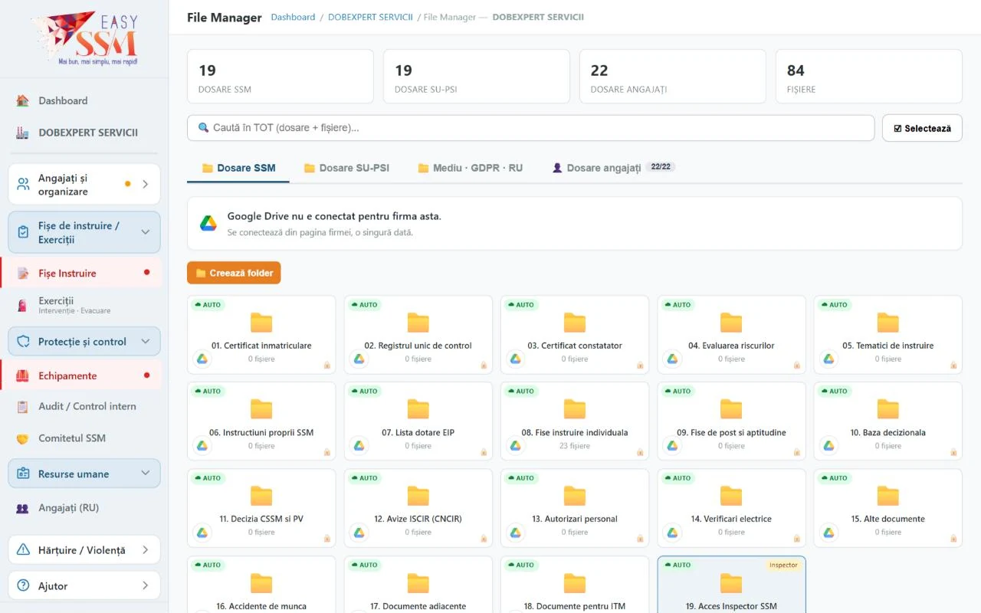Click Google Drive icon on 01. Certificat inmatriculare
The width and height of the screenshot is (981, 613).
[202, 359]
